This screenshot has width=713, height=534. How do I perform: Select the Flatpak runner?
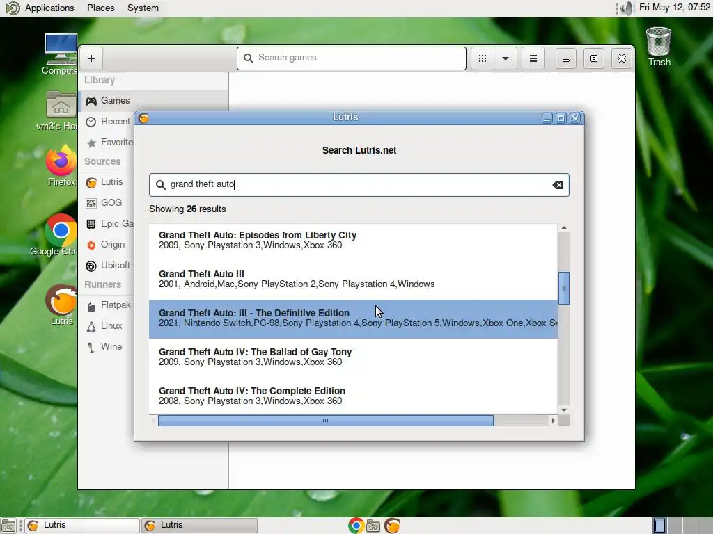click(x=108, y=305)
